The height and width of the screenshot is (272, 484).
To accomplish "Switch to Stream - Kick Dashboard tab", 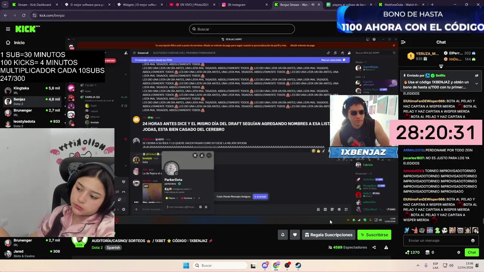I will click(34, 5).
